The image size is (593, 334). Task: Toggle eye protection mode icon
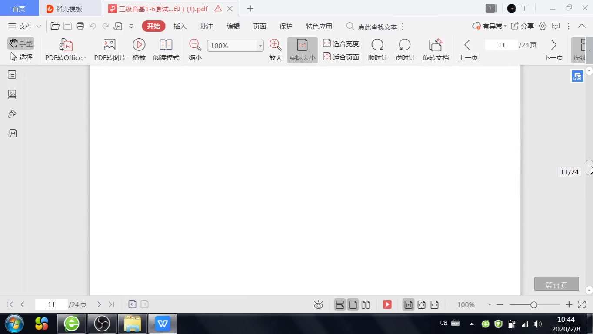(319, 305)
